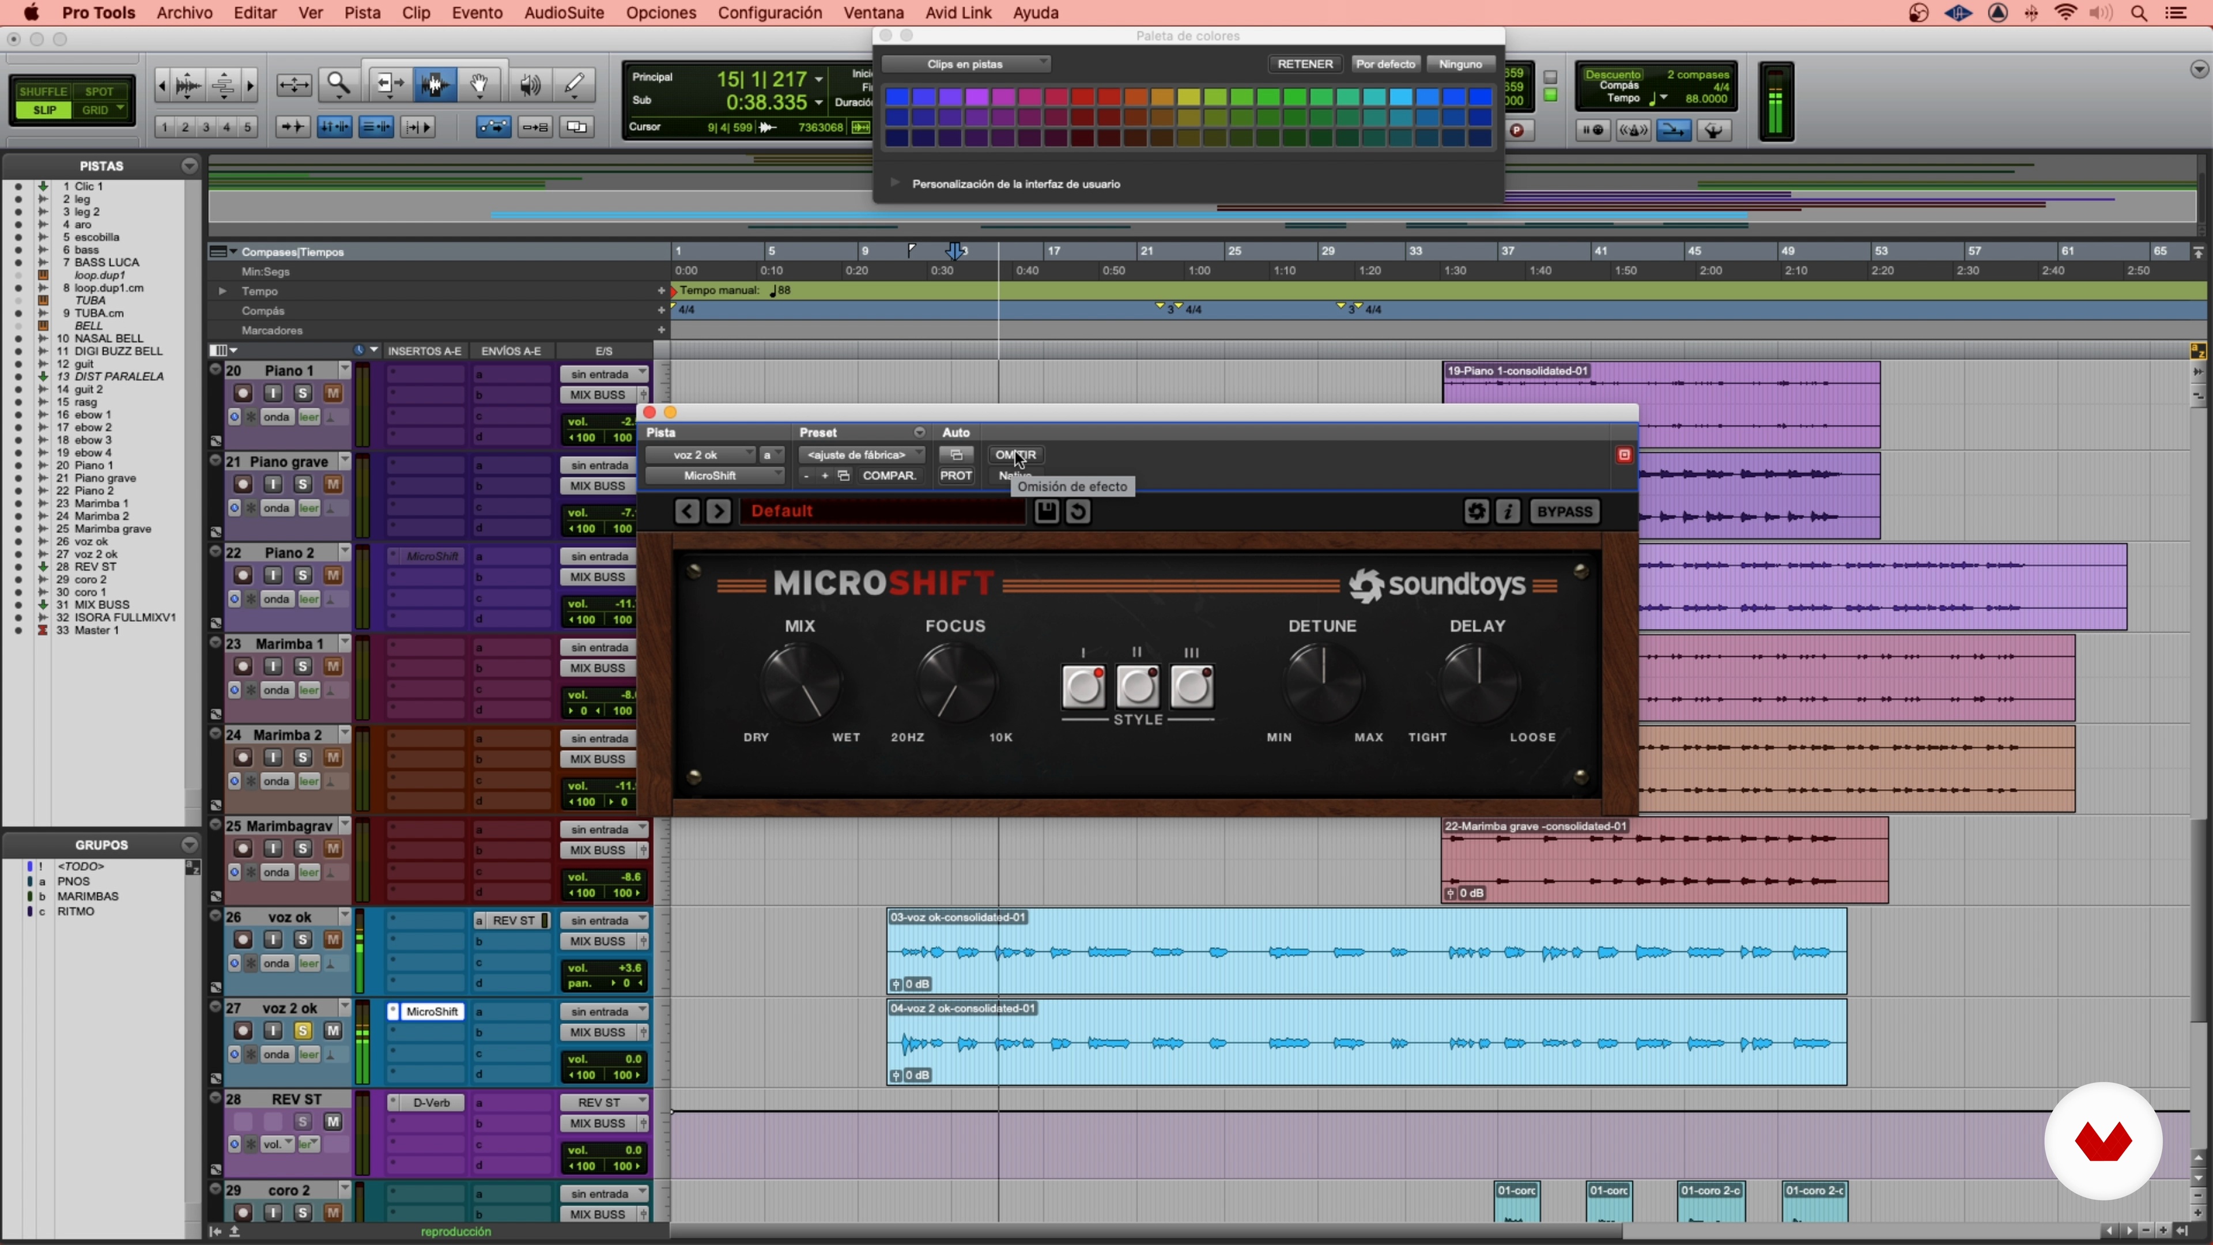Select MicroShift style III button
The image size is (2213, 1245).
click(x=1192, y=686)
